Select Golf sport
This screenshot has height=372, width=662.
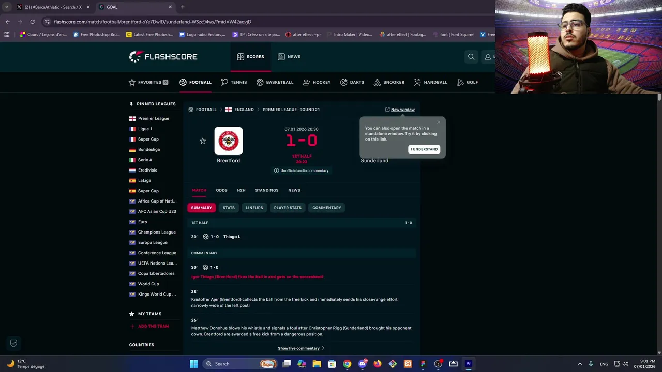tap(468, 82)
